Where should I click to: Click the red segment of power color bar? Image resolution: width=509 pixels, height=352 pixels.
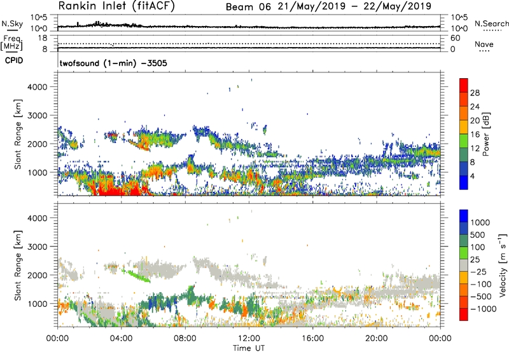pyautogui.click(x=464, y=85)
